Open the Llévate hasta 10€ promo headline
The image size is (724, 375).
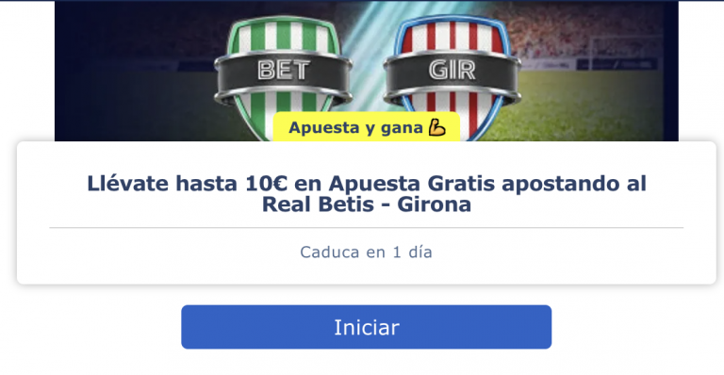pyautogui.click(x=367, y=193)
